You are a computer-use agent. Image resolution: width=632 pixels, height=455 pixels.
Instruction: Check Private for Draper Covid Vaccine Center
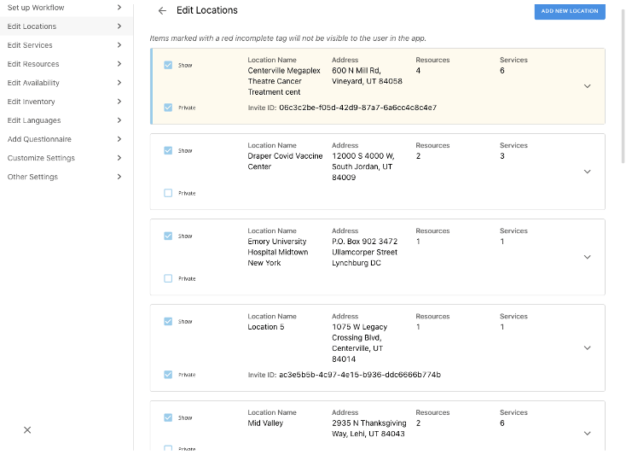168,193
